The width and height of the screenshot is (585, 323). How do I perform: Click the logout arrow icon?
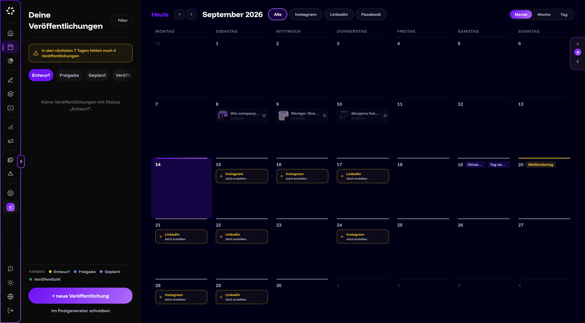(x=10, y=310)
